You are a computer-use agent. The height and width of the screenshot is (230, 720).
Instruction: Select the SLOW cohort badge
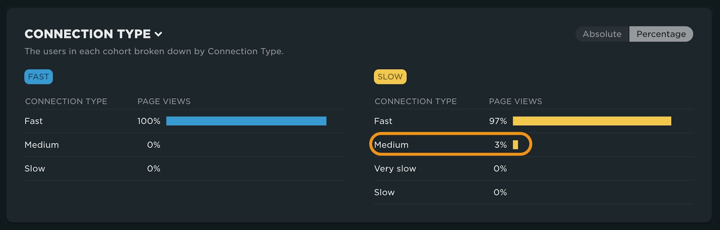tap(390, 76)
